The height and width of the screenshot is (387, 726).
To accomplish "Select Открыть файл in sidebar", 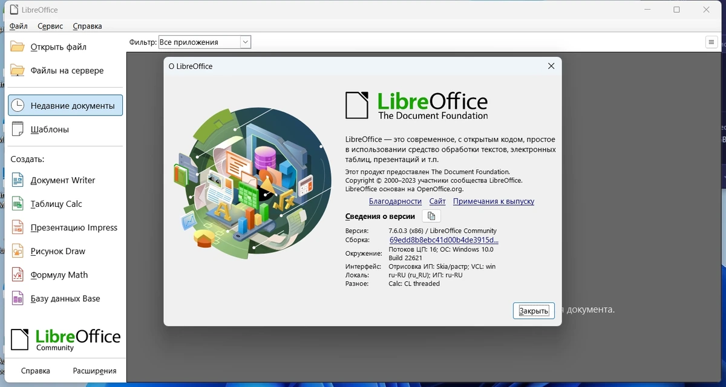I will [x=65, y=47].
